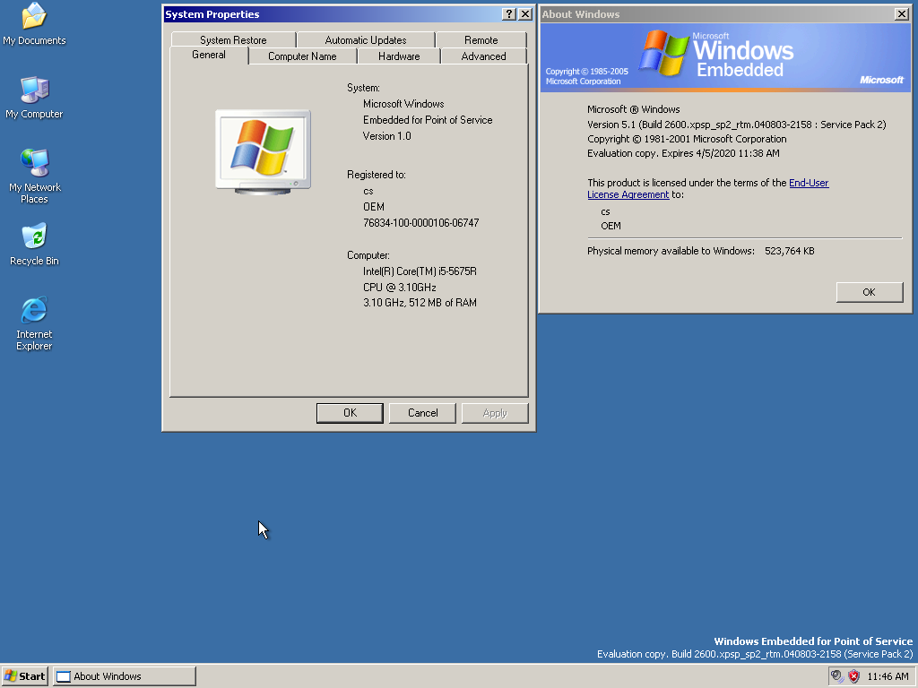Screen dimensions: 918x688
Task: Open the Advanced tab
Action: click(x=483, y=56)
